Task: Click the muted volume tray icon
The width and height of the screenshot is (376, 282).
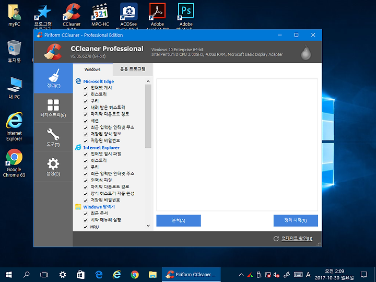Action: (x=276, y=275)
